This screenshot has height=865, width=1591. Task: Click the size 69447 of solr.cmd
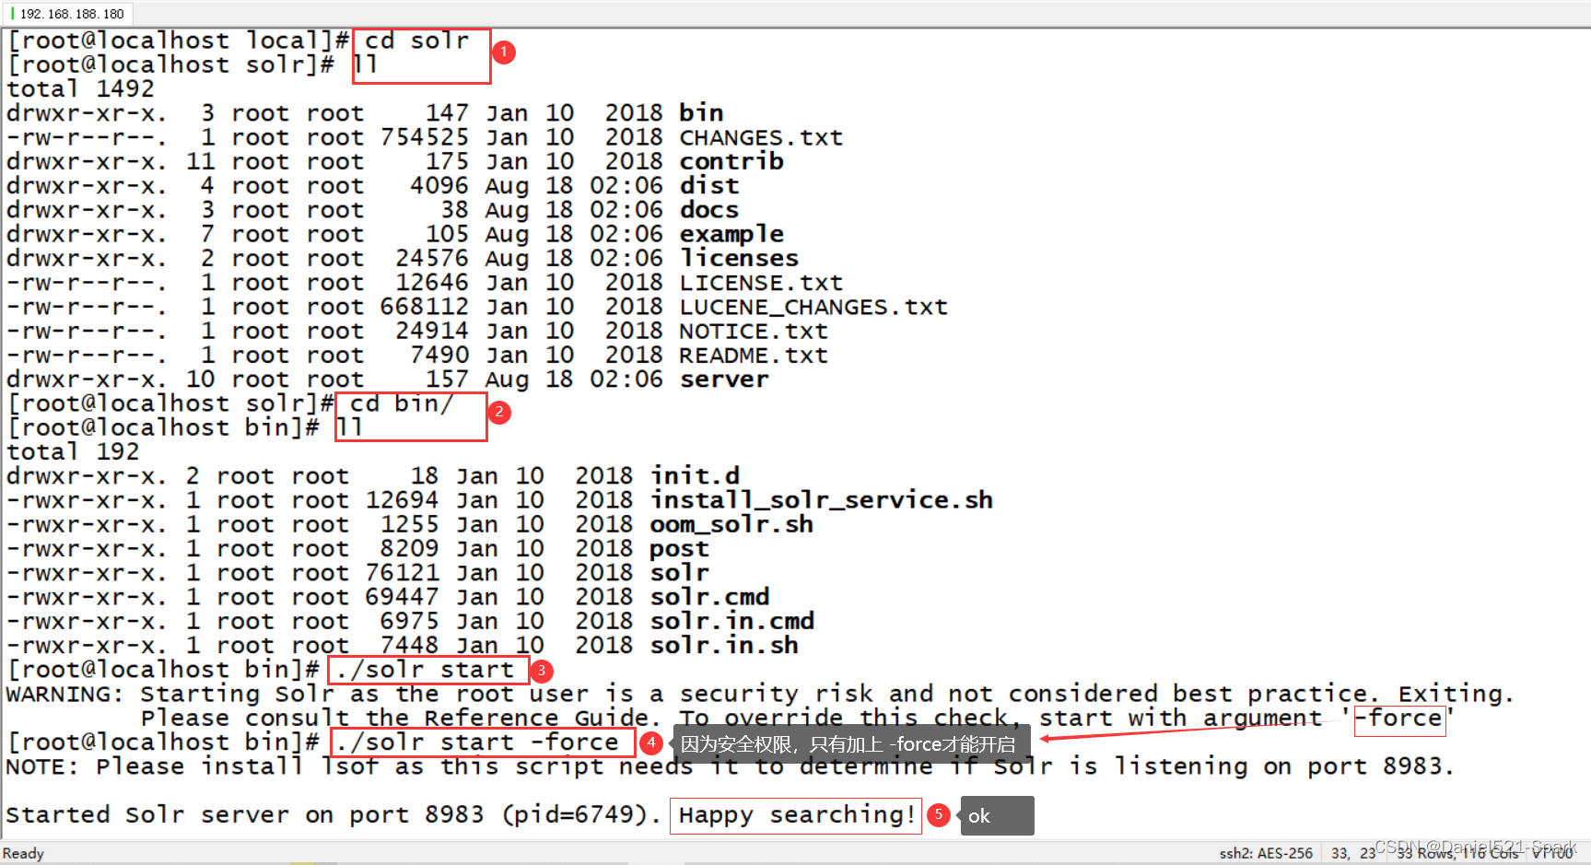click(402, 597)
